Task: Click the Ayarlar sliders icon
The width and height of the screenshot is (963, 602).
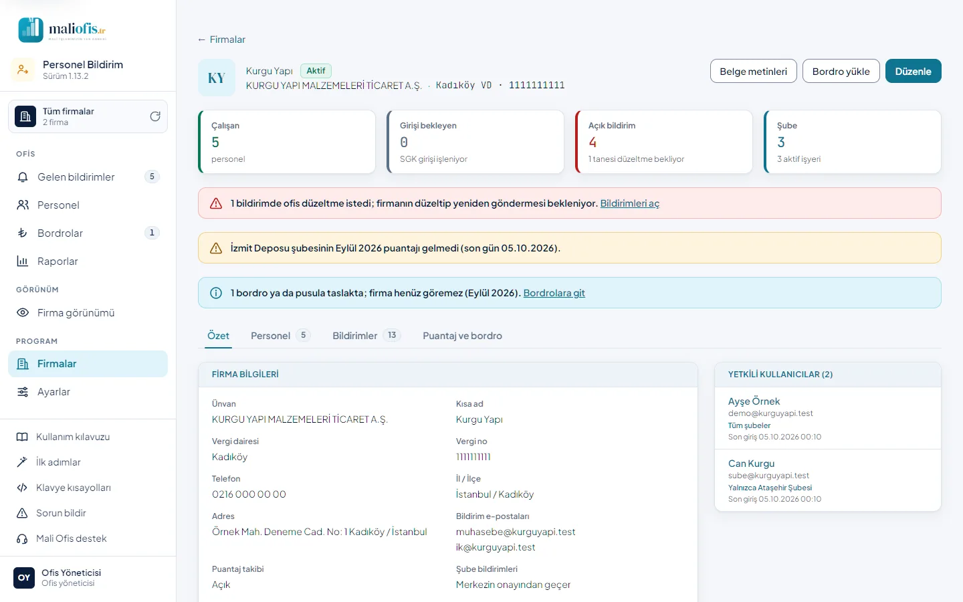Action: (x=23, y=392)
